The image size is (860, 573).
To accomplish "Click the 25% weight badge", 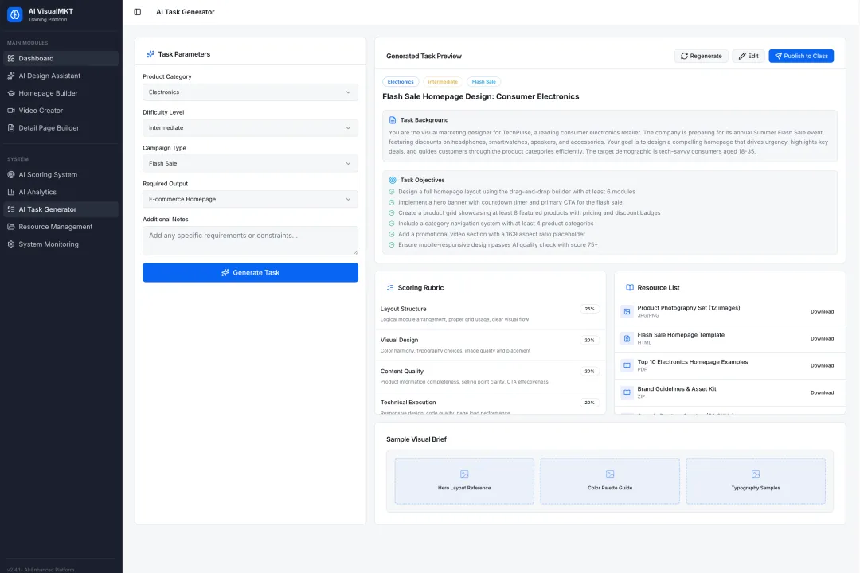I will pyautogui.click(x=589, y=309).
